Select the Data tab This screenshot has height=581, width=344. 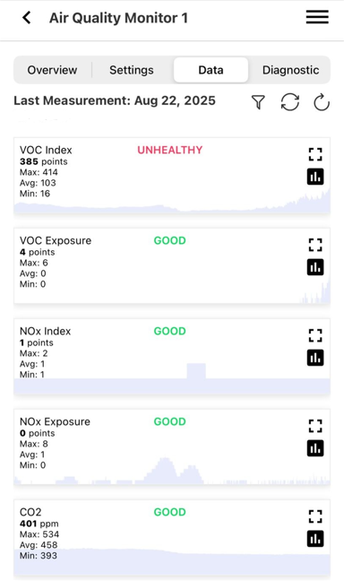[x=211, y=70]
